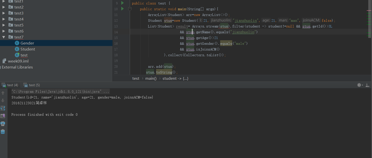Select main() breadcrumb in editor
Viewport: 372px width, 158px height.
(151, 78)
